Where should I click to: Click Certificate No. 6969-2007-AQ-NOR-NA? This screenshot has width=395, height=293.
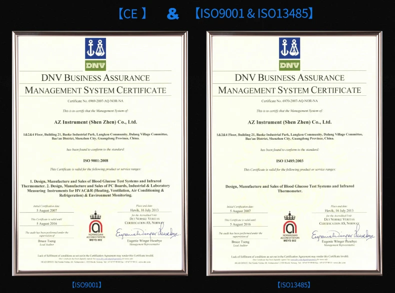pyautogui.click(x=95, y=101)
